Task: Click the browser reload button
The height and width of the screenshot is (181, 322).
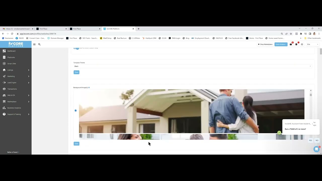Action: (12, 34)
